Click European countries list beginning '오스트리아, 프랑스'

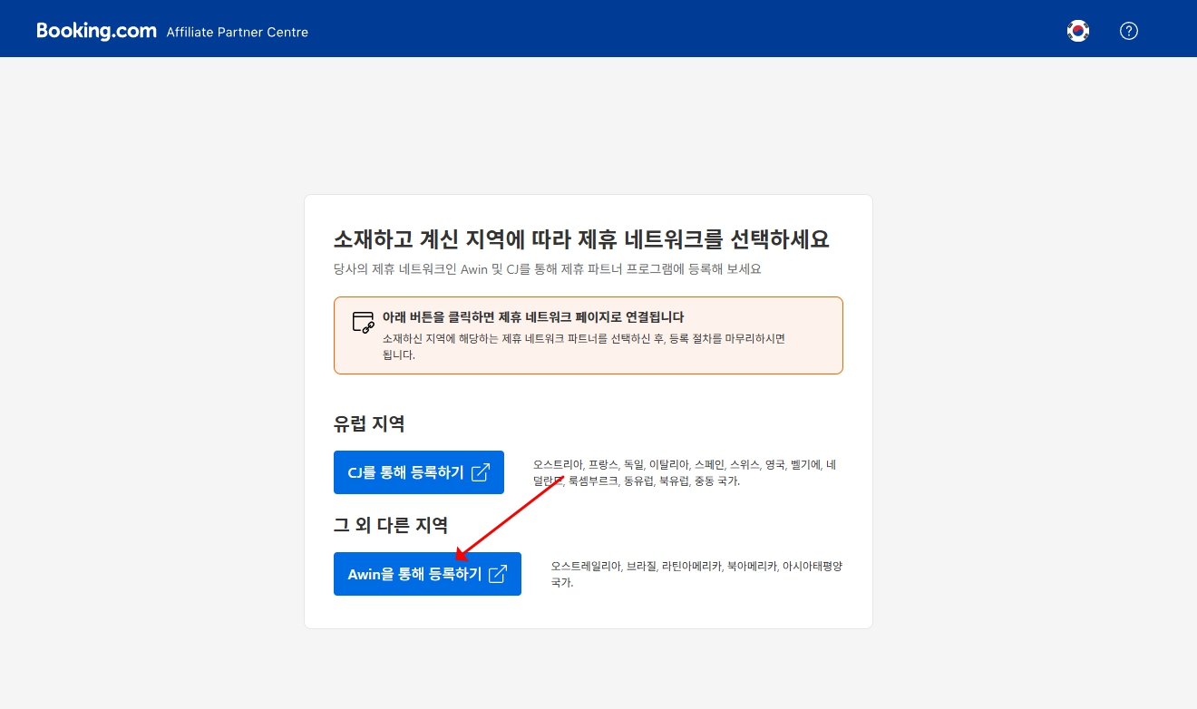coord(685,473)
